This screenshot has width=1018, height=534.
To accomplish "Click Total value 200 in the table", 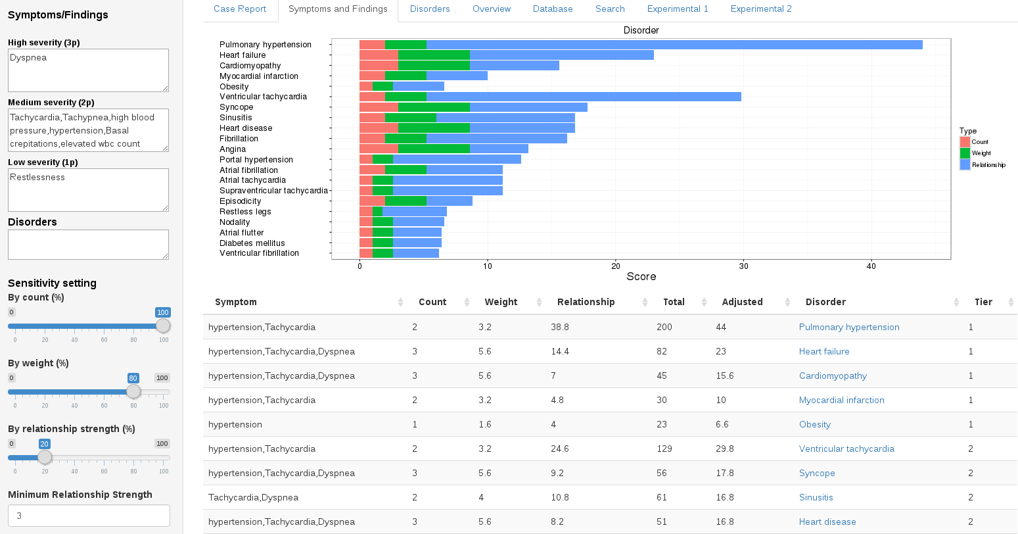I will click(x=664, y=328).
